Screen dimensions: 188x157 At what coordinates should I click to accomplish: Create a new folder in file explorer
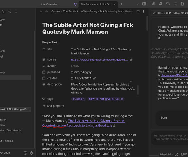[x=4, y=12]
